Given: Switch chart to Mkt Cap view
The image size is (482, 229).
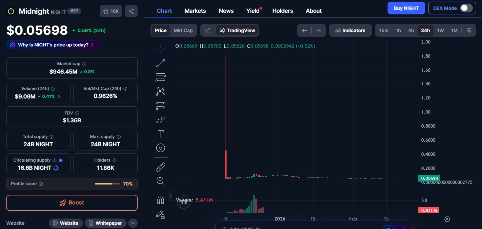Looking at the screenshot, I should 183,30.
